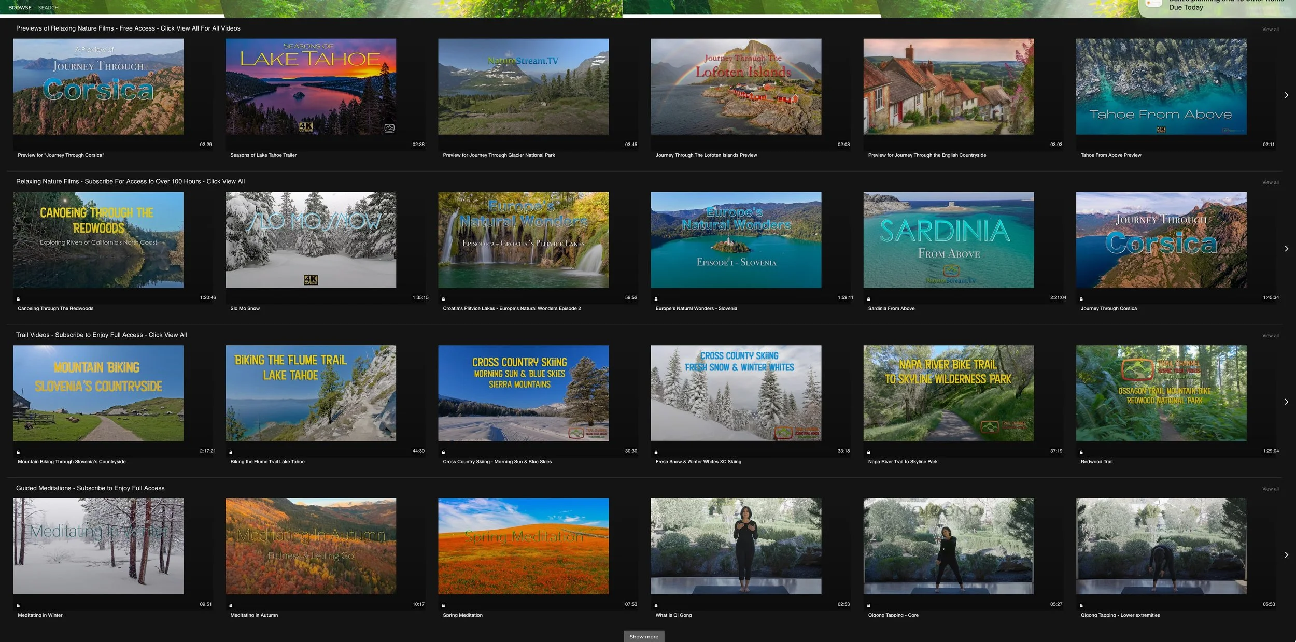Advance Trail Videos row with right chevron

coord(1286,402)
